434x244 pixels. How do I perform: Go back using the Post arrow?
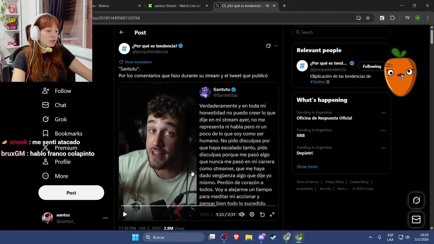click(121, 32)
